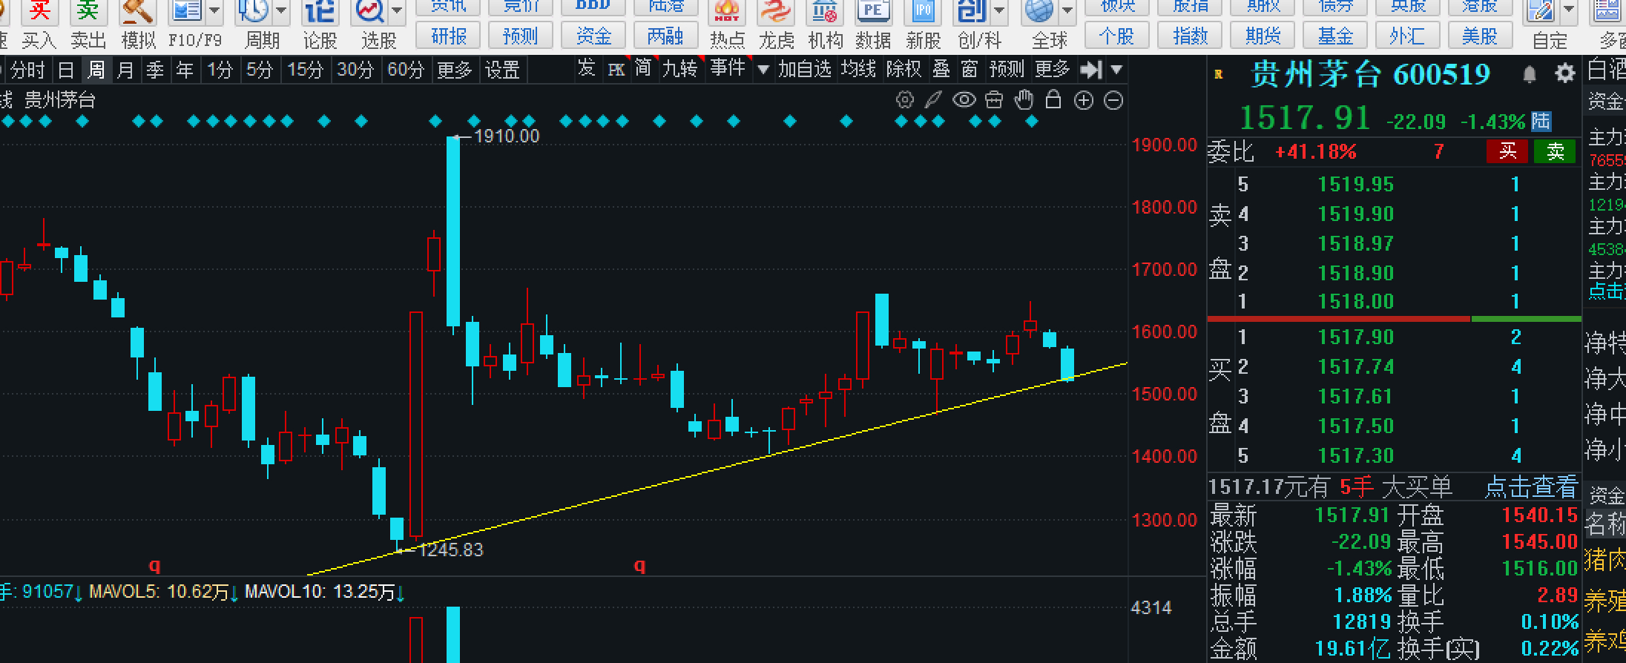Open the F10/F9 company info icon
This screenshot has width=1626, height=663.
[186, 12]
